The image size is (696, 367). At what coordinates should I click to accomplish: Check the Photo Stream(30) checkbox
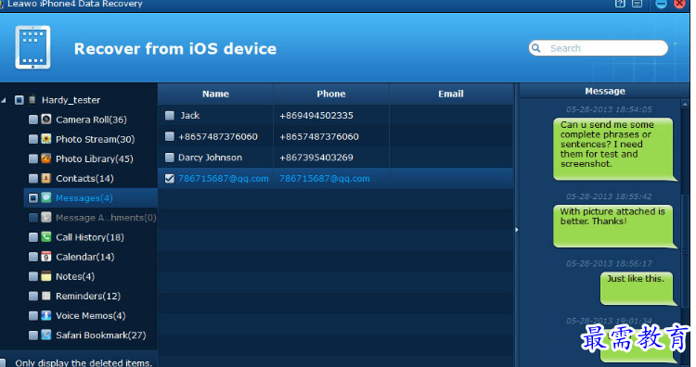pyautogui.click(x=33, y=139)
